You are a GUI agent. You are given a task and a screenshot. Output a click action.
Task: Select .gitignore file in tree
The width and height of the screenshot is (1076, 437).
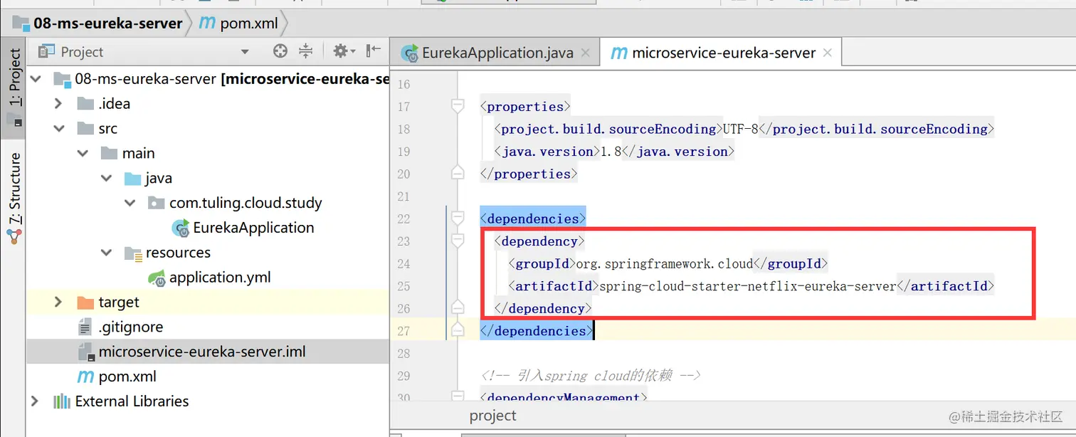131,327
